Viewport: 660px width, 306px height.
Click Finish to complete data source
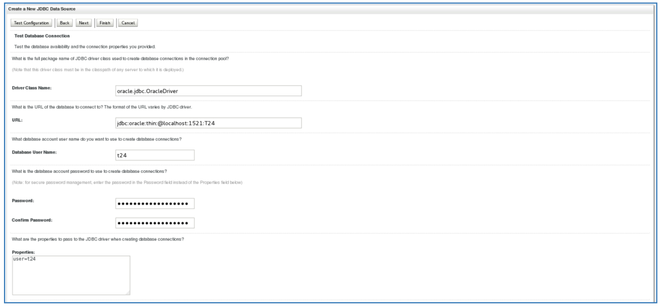104,23
